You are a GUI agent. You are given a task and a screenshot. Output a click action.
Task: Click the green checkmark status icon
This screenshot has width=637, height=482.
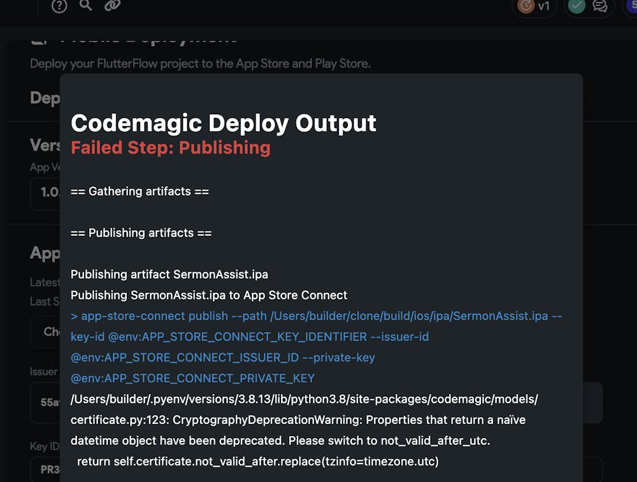click(576, 6)
